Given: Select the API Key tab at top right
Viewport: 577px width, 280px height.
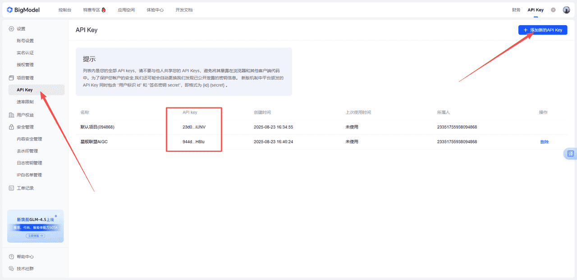Looking at the screenshot, I should pyautogui.click(x=535, y=9).
